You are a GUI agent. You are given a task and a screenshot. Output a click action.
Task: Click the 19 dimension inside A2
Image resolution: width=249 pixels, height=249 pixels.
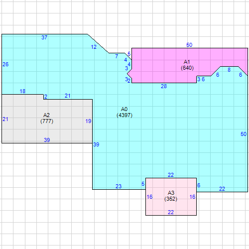[88, 121]
